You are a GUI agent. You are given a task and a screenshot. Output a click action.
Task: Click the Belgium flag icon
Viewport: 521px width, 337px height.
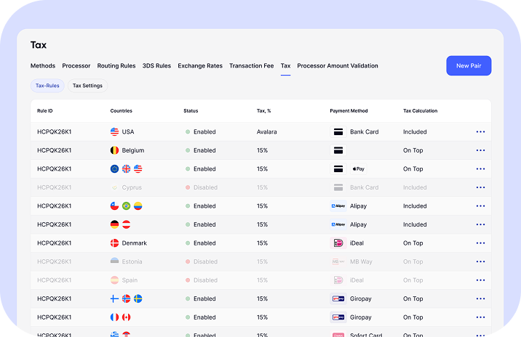(x=114, y=150)
